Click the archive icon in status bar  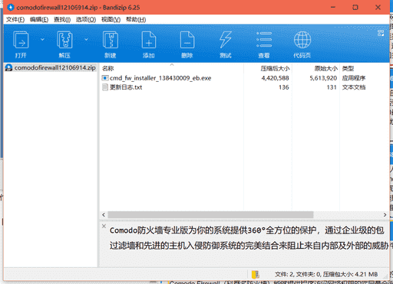click(x=256, y=274)
